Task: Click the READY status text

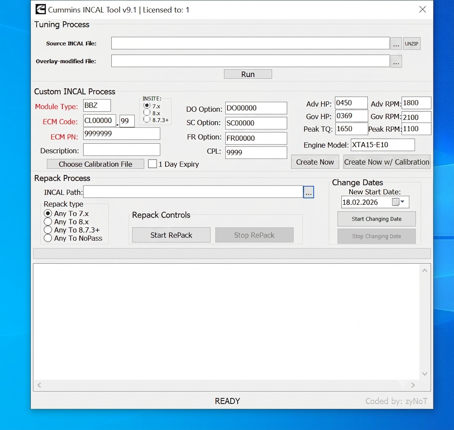Action: 227,401
